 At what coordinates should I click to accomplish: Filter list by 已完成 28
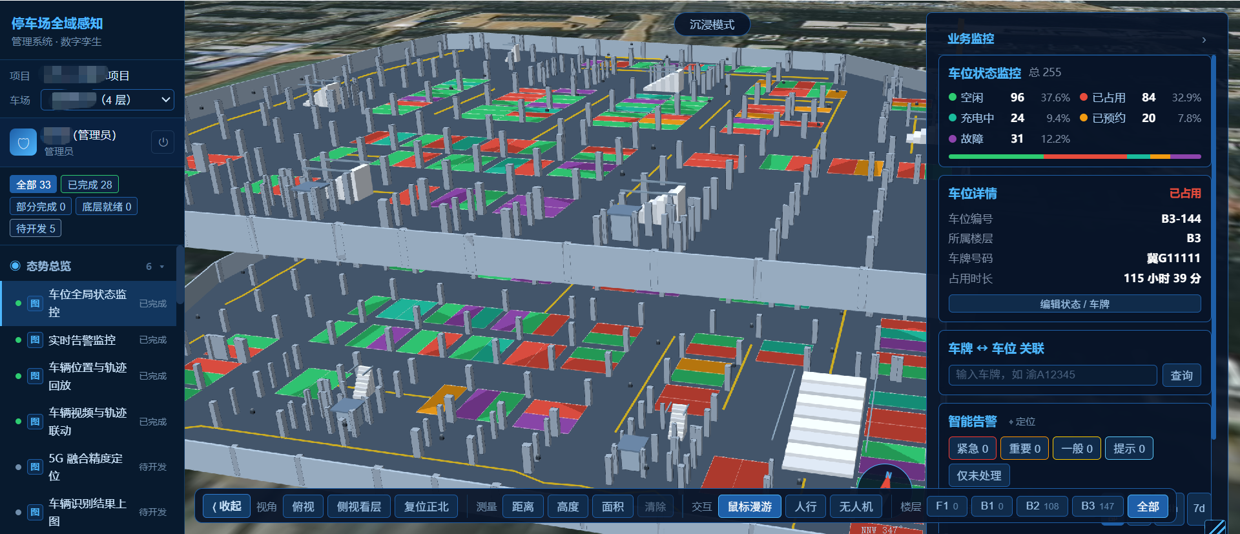(90, 185)
